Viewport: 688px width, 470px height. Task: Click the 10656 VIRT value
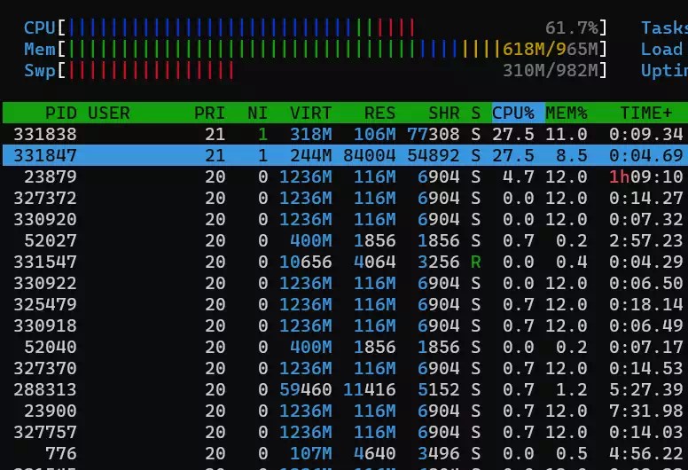tap(305, 262)
